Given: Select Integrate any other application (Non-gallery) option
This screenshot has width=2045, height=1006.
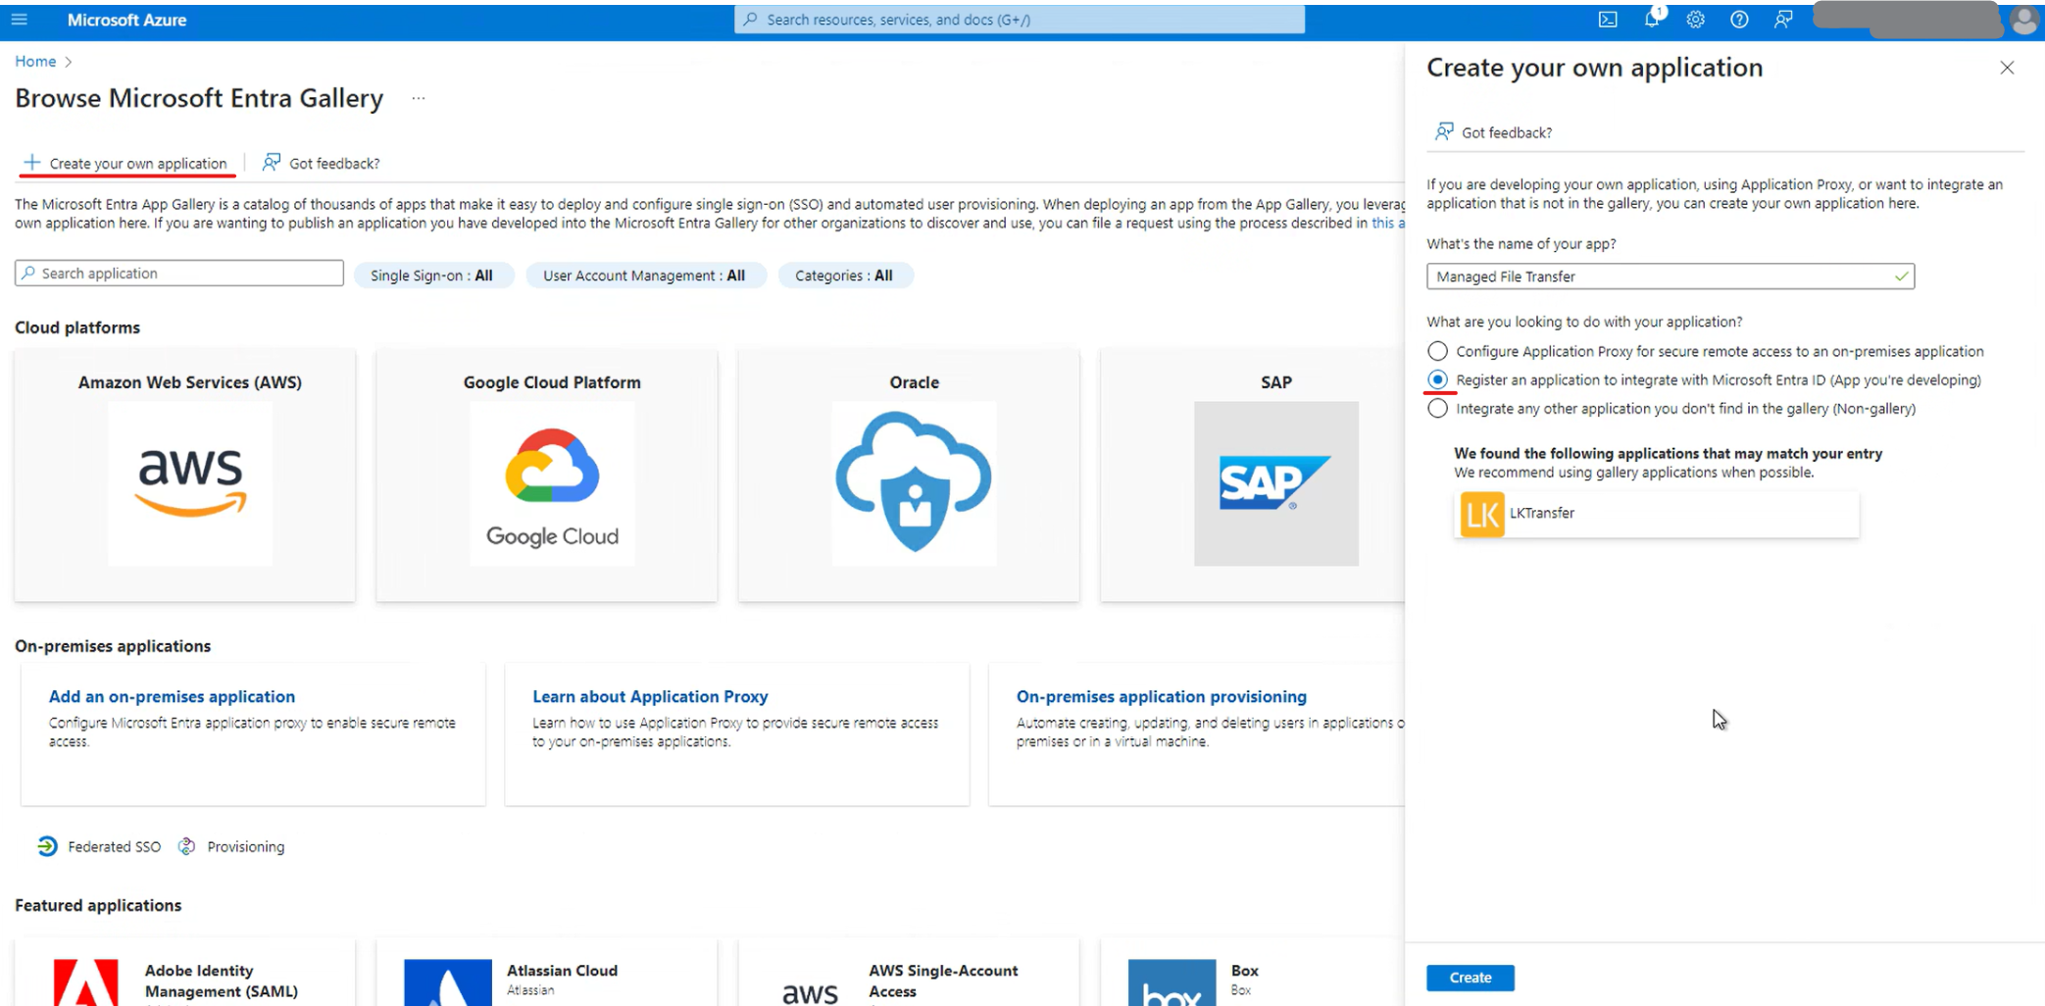Looking at the screenshot, I should click(1437, 408).
